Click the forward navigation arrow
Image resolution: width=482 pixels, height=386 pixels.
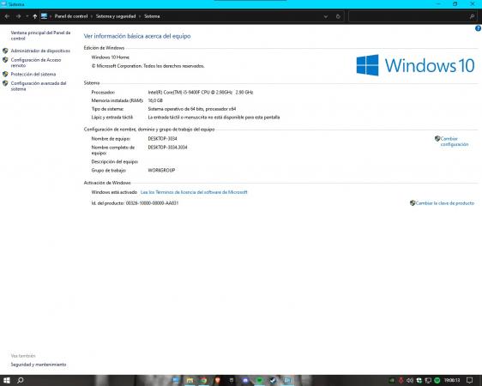tap(19, 16)
